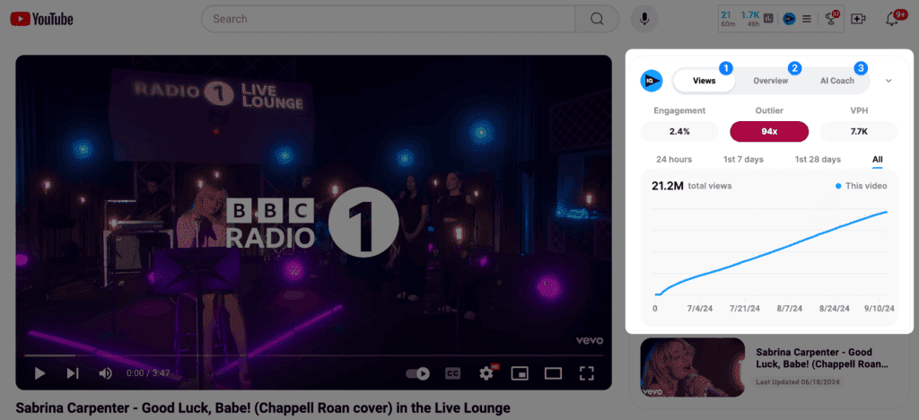This screenshot has width=919, height=420.
Task: Select the 1st 28 days range
Action: point(818,160)
